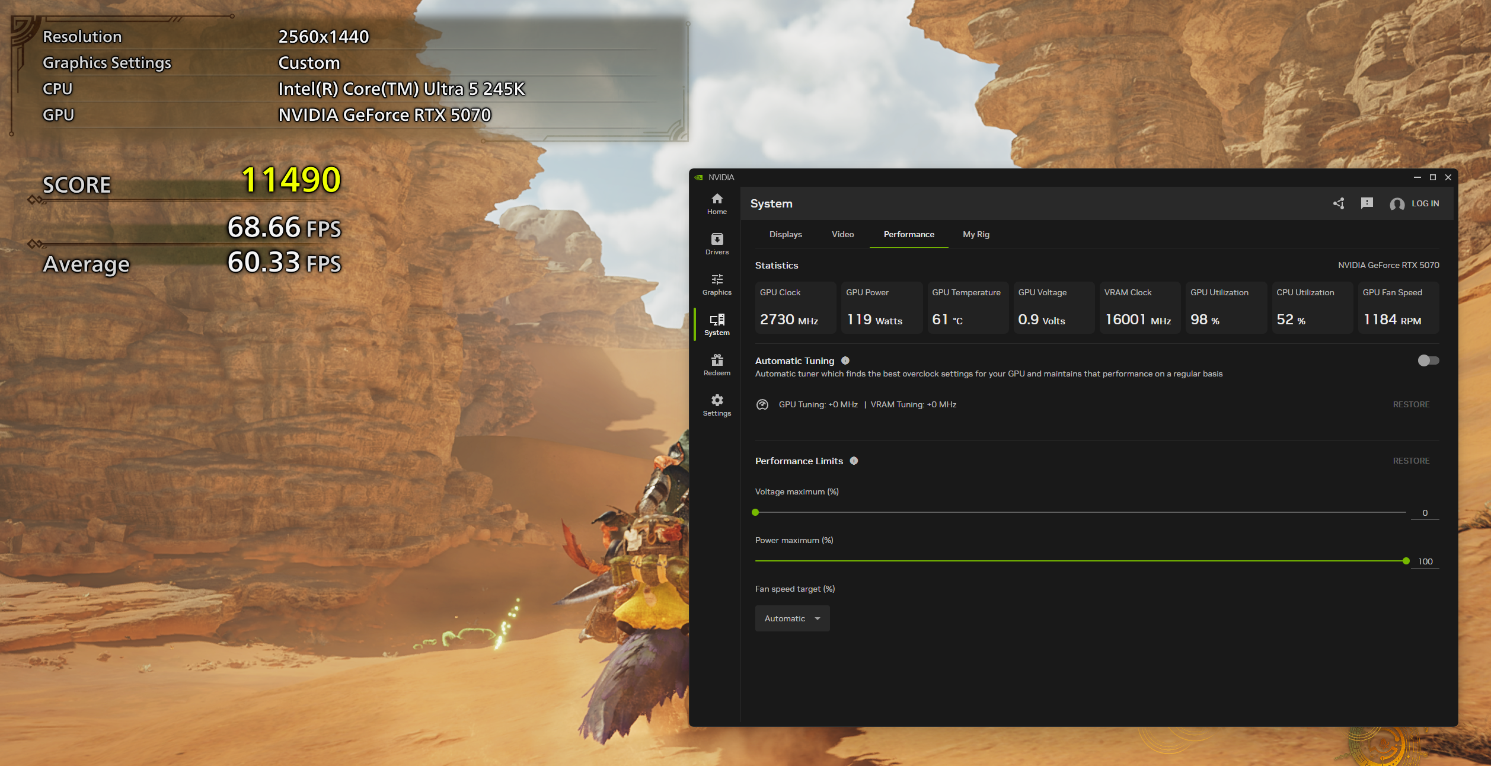The height and width of the screenshot is (766, 1491).
Task: Click the GPU Voltage statistic card
Action: pyautogui.click(x=1053, y=308)
